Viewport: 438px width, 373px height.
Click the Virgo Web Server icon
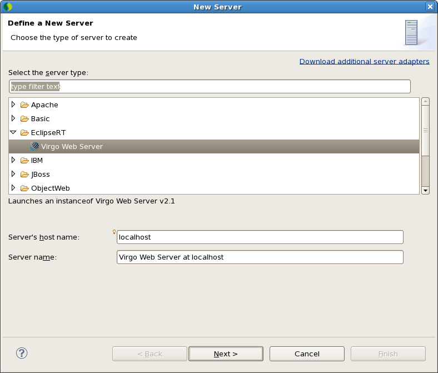click(34, 146)
